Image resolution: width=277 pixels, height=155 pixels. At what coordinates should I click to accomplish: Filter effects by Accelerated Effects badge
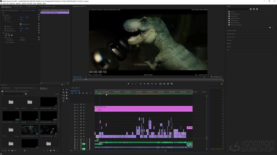(251, 9)
